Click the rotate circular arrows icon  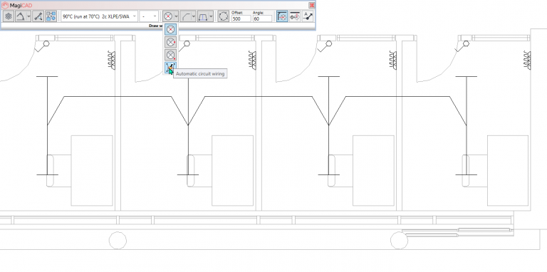point(224,16)
